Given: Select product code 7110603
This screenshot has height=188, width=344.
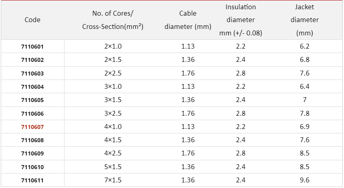Looking at the screenshot, I should [32, 74].
